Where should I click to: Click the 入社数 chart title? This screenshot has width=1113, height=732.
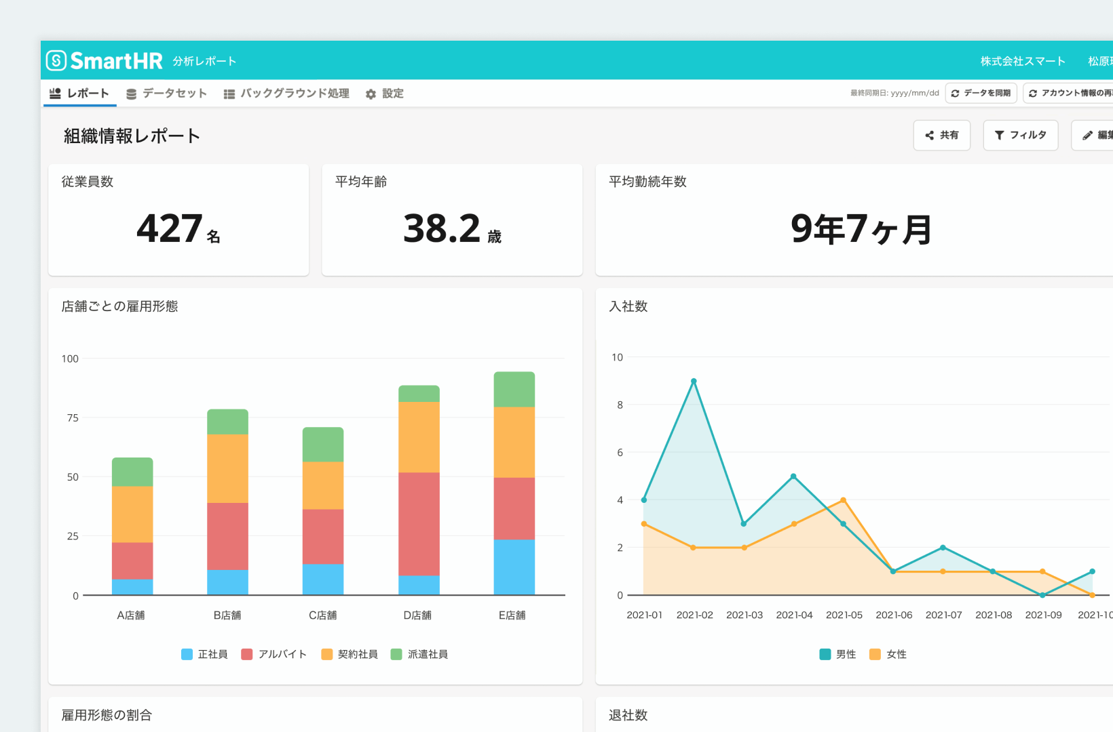click(628, 306)
